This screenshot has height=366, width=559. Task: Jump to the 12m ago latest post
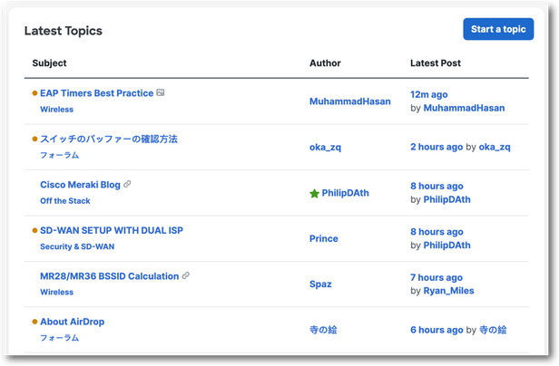click(x=429, y=94)
